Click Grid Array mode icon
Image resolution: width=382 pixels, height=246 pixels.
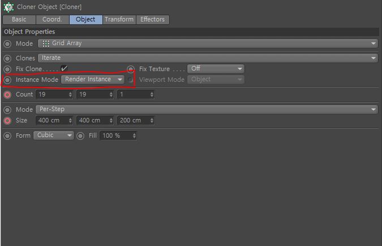[46, 43]
